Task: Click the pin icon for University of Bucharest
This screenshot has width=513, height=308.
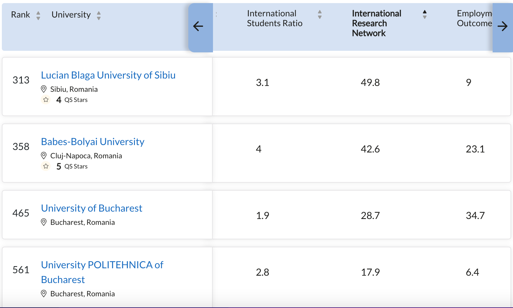Action: pos(44,222)
